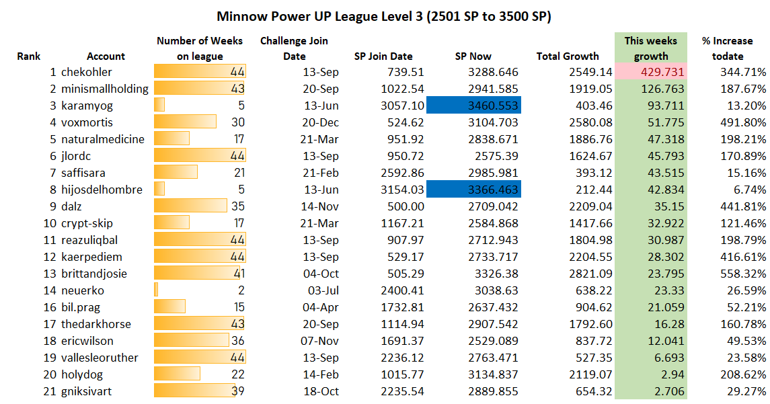
Task: Select account name karamyog
Action: pyautogui.click(x=87, y=106)
